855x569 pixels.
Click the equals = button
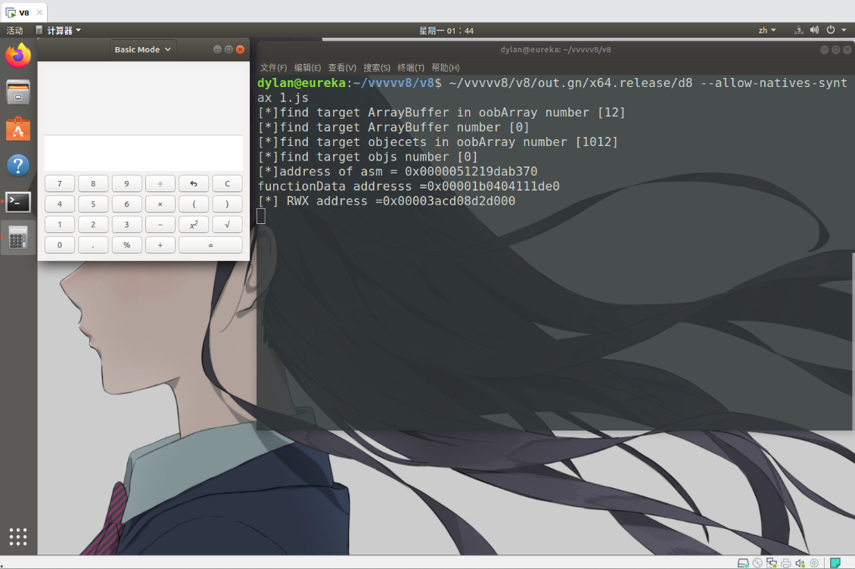click(x=210, y=245)
